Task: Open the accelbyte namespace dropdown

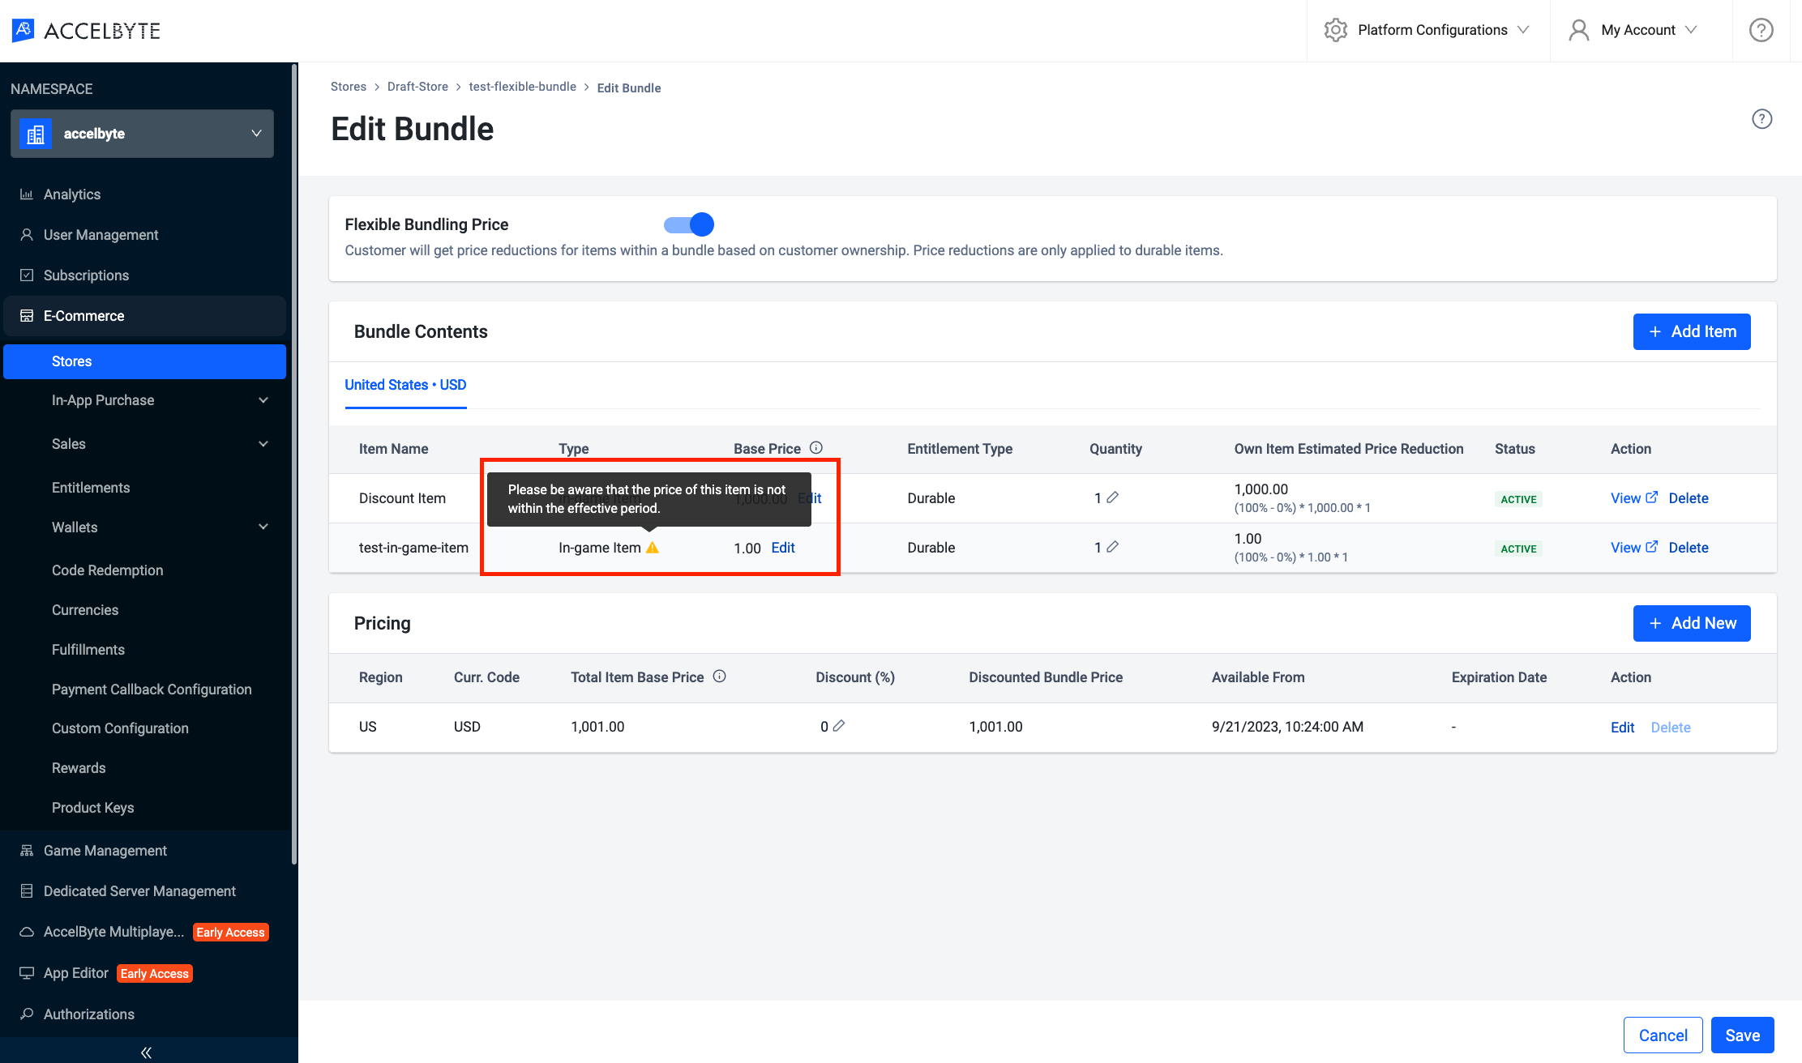Action: point(142,134)
